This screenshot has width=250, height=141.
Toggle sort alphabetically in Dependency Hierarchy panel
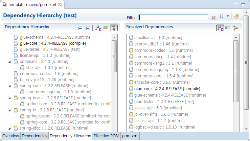tap(98, 28)
